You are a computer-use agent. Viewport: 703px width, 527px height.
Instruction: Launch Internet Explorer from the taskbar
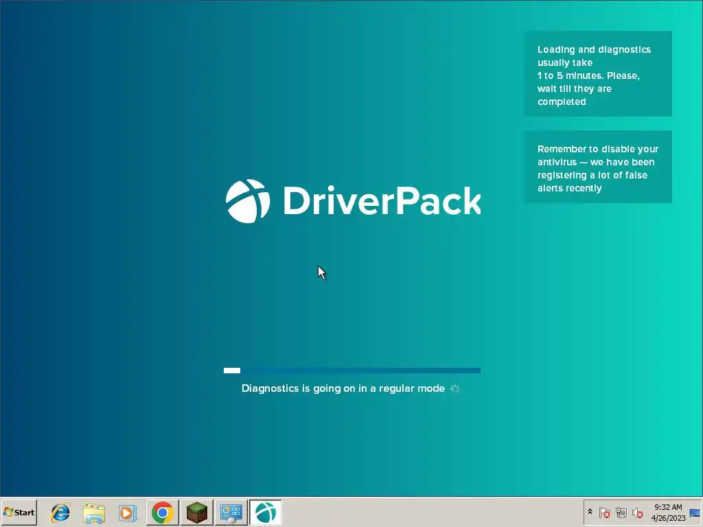tap(60, 513)
